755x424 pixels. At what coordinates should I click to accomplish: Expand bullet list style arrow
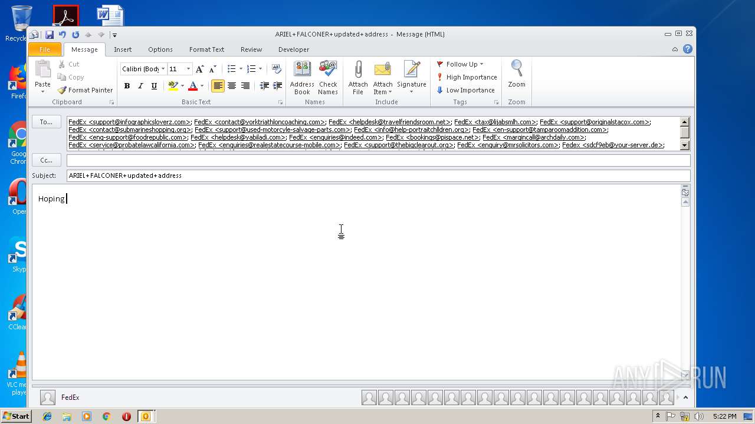tap(241, 69)
